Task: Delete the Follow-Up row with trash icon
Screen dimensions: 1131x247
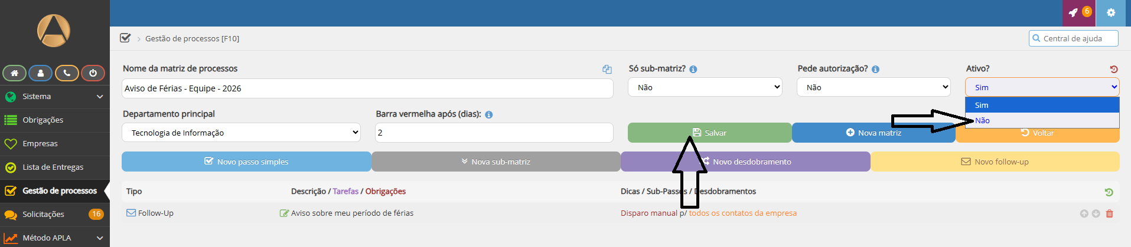Action: coord(1109,213)
